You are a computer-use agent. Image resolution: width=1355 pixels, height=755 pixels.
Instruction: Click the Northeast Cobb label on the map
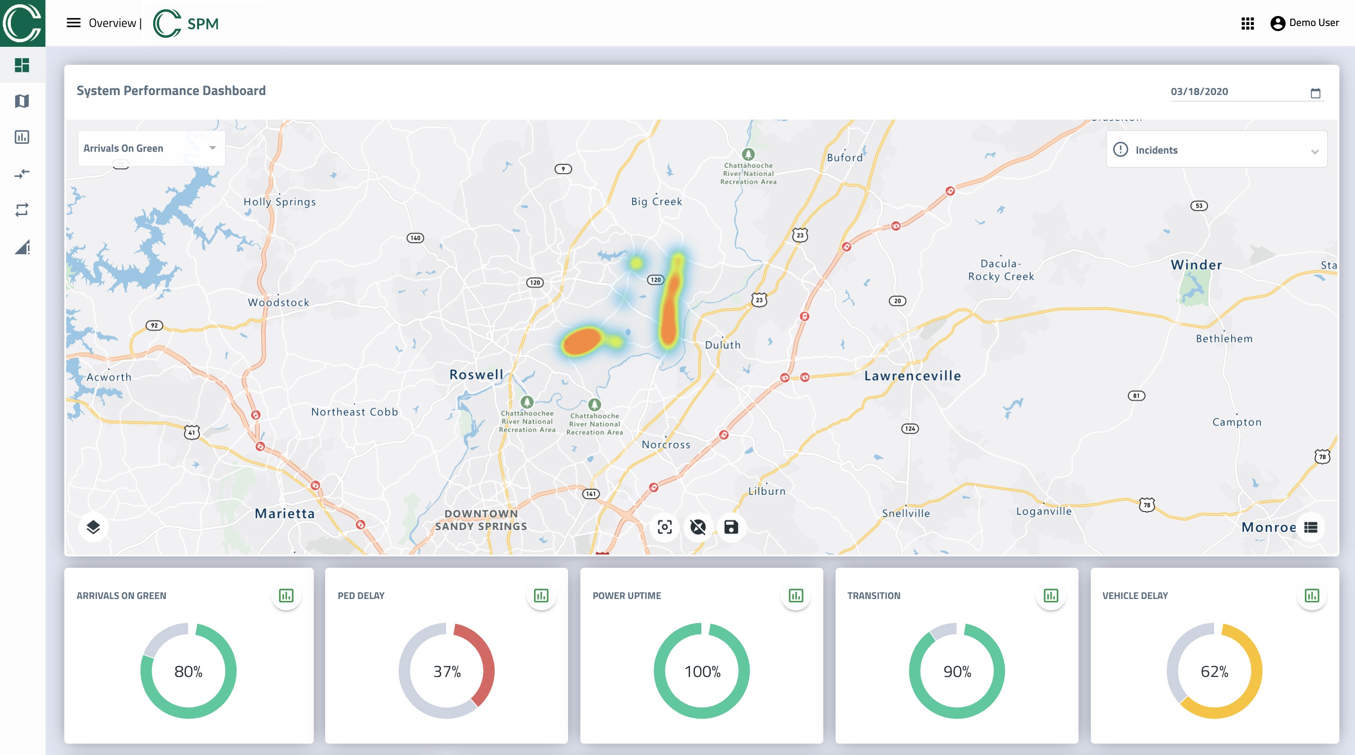[354, 412]
